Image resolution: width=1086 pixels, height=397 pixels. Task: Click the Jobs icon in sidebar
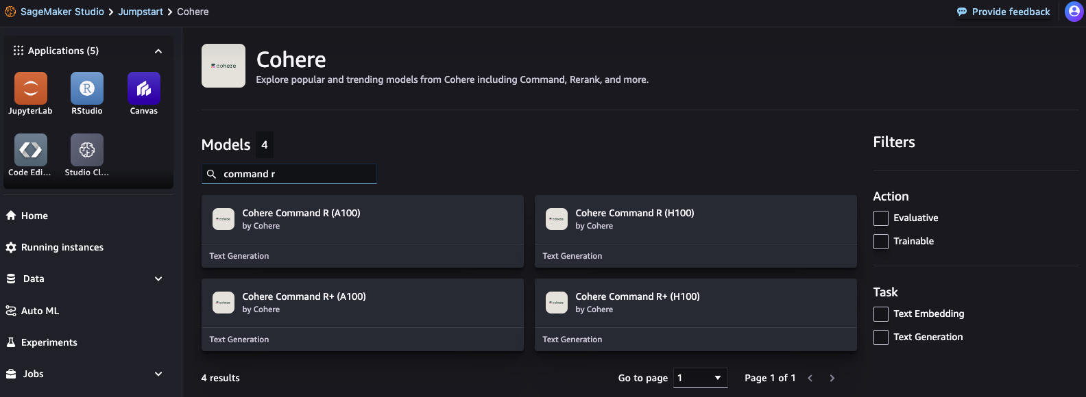11,374
